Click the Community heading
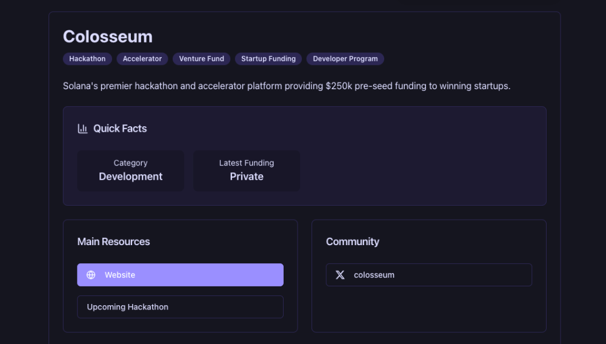Screen dimensions: 606x344 353,241
